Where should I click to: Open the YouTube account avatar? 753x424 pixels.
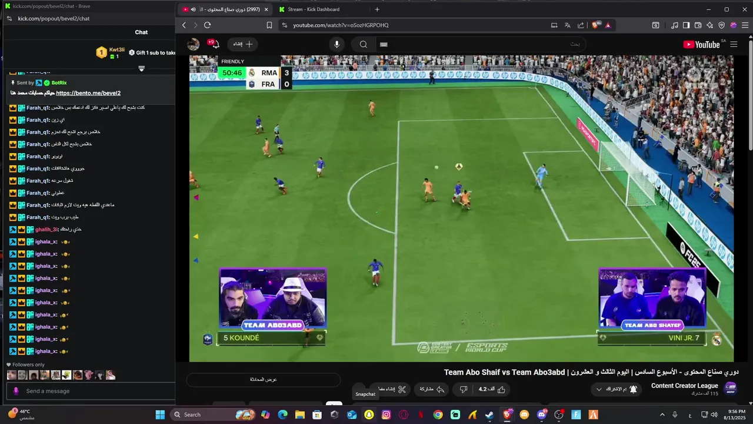pyautogui.click(x=193, y=44)
